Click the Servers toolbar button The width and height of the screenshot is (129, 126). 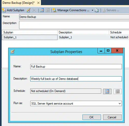click(x=111, y=10)
